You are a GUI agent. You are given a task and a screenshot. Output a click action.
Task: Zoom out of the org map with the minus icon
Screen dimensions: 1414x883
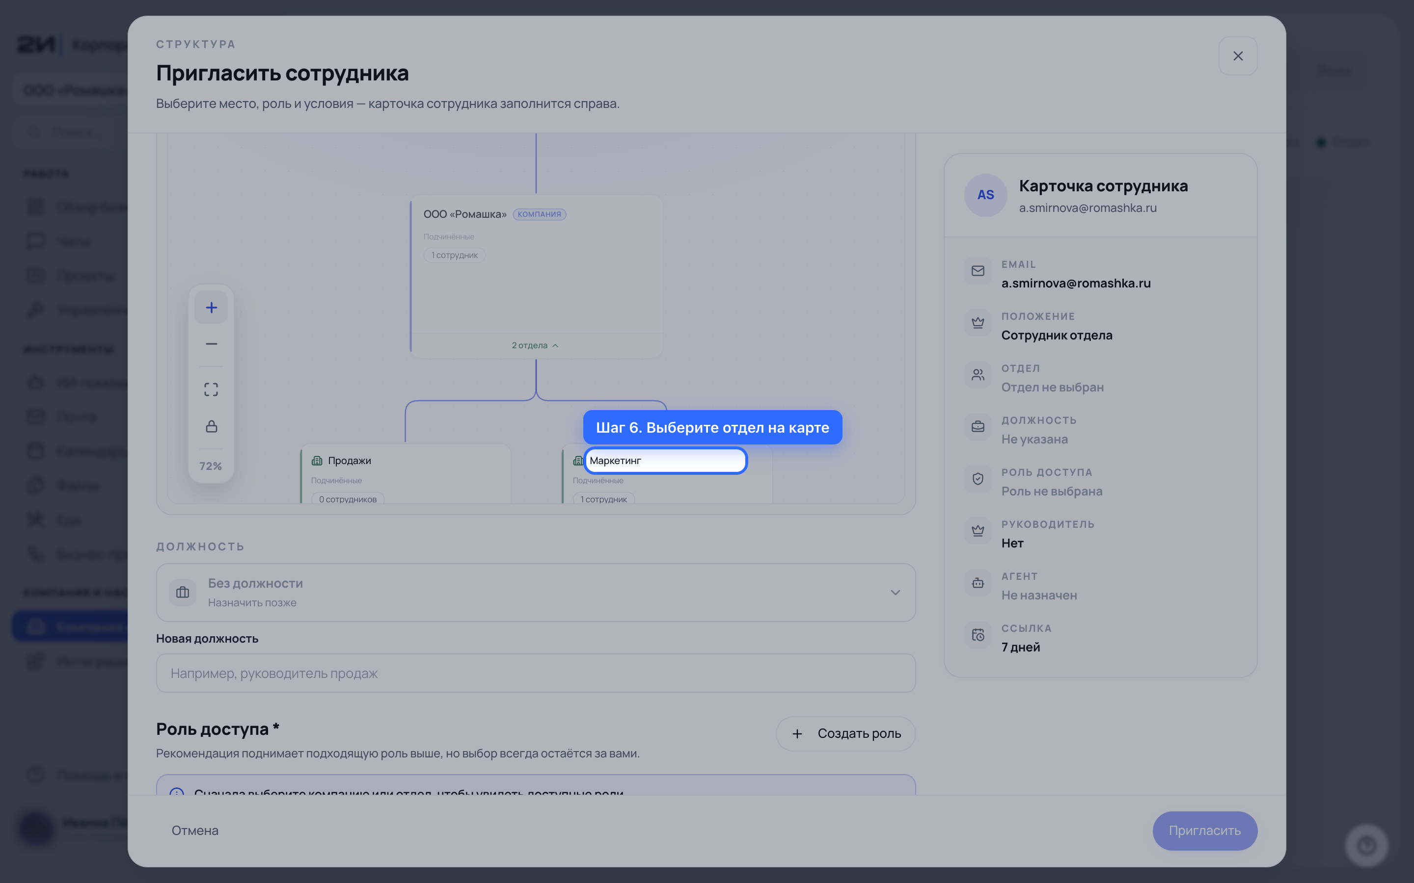211,344
